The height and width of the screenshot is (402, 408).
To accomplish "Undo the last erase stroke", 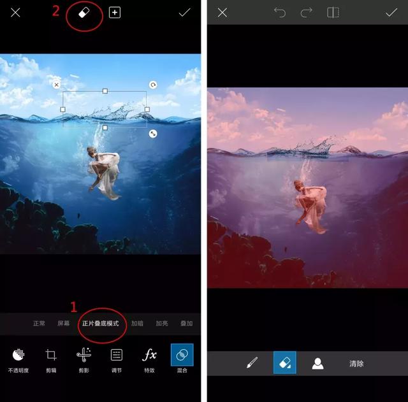I will tap(280, 12).
